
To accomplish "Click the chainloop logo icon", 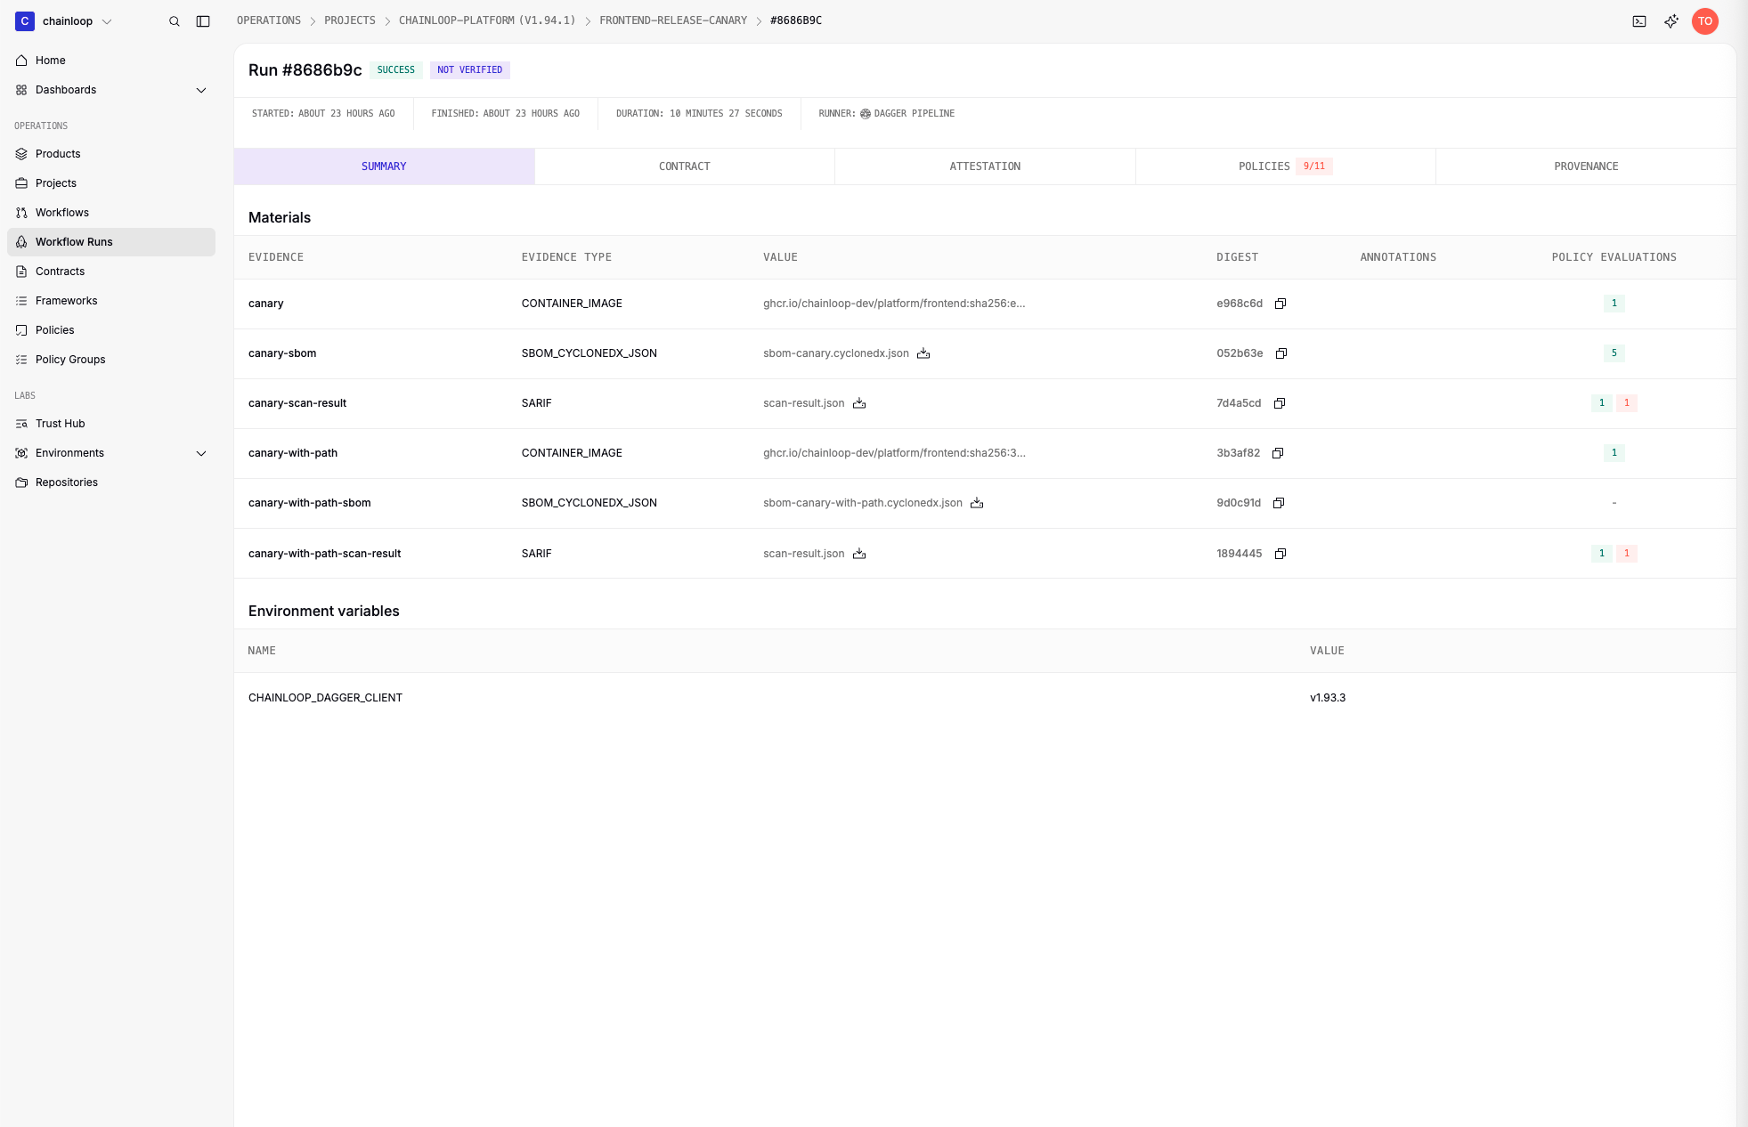I will 25,21.
